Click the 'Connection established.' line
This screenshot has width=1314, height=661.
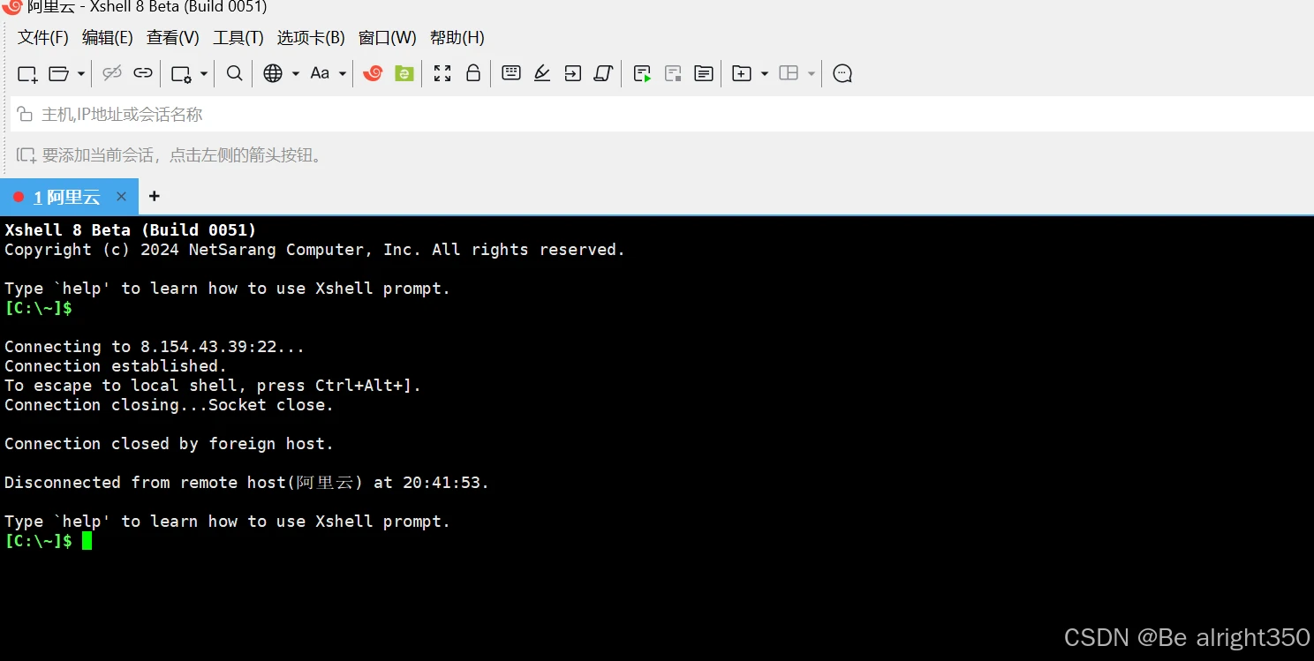(x=116, y=366)
